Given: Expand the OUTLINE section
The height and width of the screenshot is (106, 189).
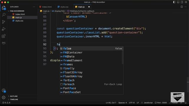Looking at the screenshot, I should point(14,96).
